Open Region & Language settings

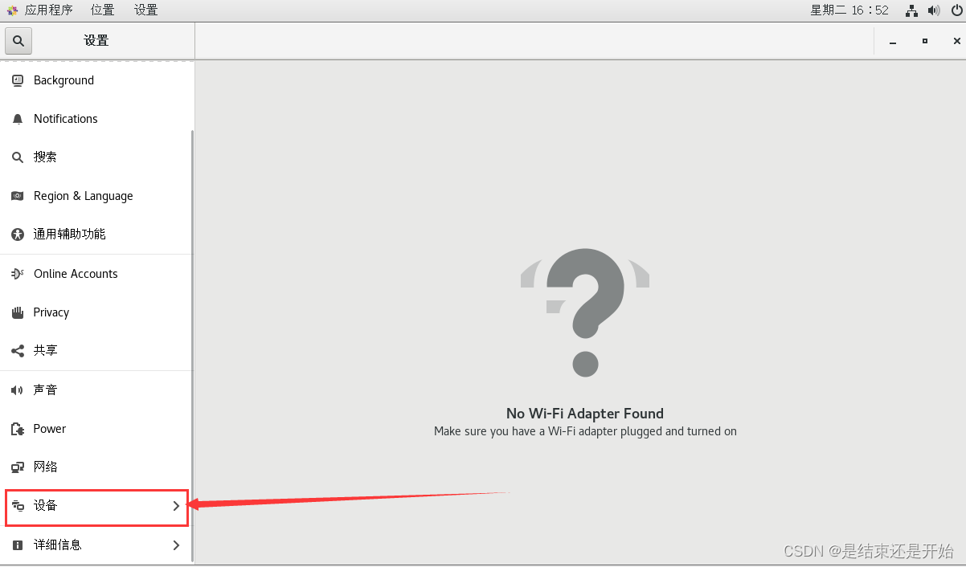pyautogui.click(x=96, y=196)
